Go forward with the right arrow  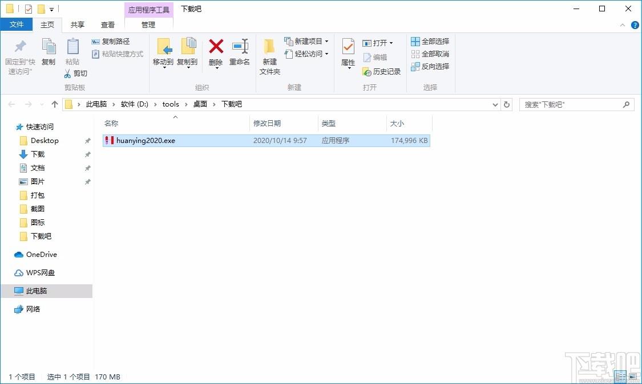click(29, 105)
